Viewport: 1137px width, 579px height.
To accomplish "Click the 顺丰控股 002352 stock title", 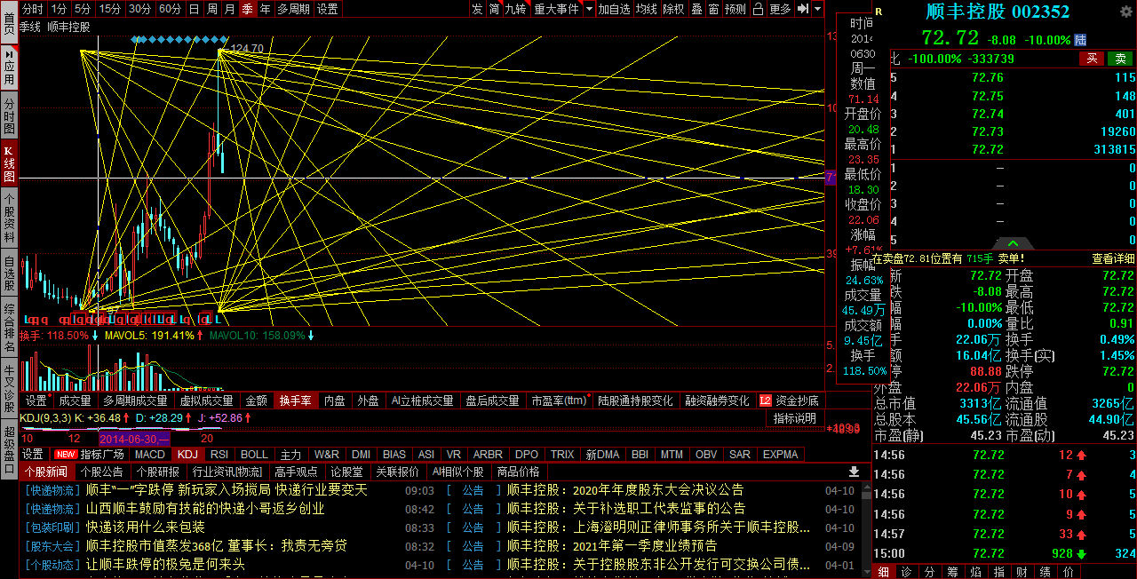I will (x=998, y=12).
